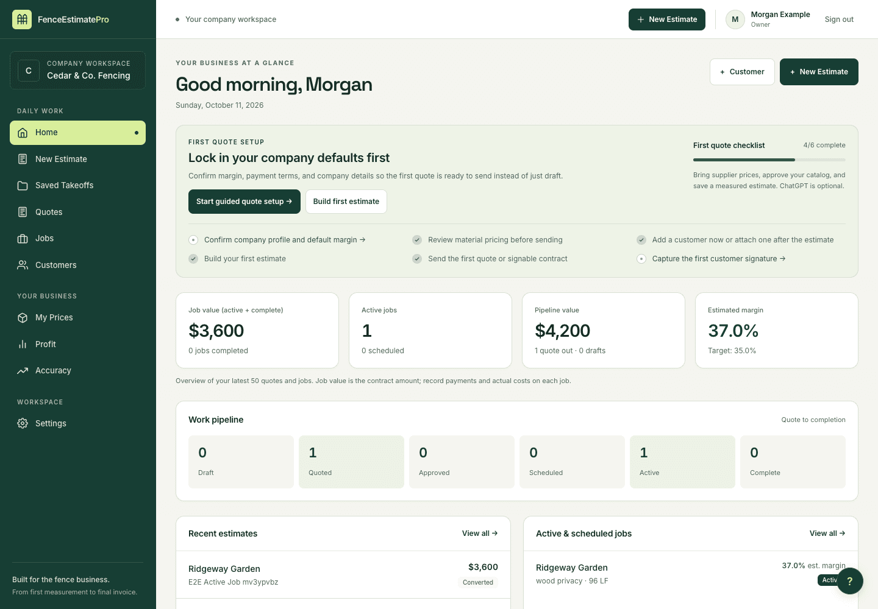The image size is (878, 609).
Task: Click Build first estimate button
Action: click(x=346, y=202)
